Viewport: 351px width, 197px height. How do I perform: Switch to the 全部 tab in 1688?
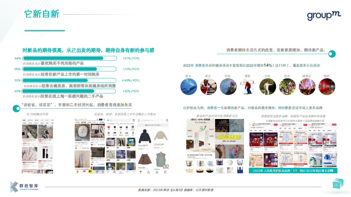click(23, 120)
